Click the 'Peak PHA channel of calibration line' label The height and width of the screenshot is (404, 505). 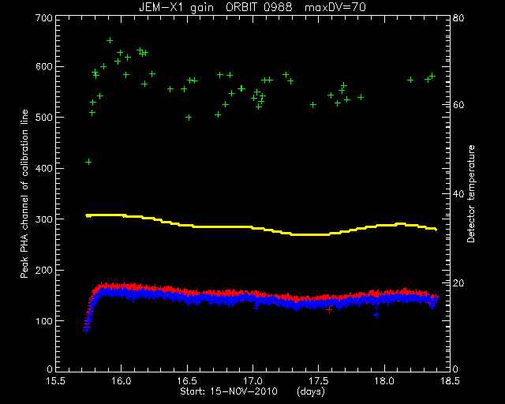coord(24,193)
